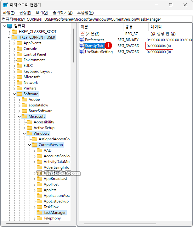Screen dimensions: 193x227
Task: Click the string icon of (기본값) value
Action: 82,34
